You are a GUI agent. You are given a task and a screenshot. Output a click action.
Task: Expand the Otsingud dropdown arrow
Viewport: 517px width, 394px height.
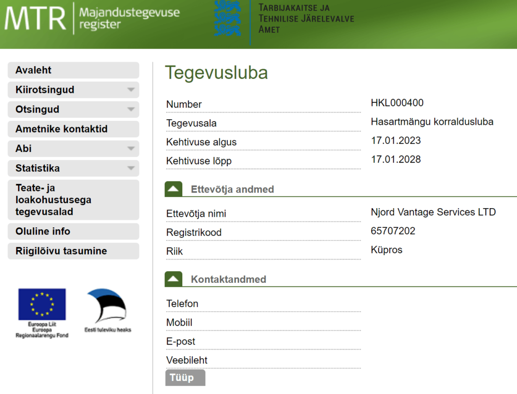(x=131, y=110)
